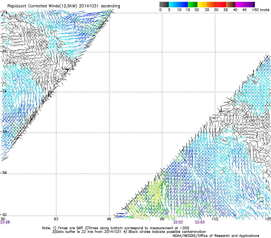
Task: Click the '35' legend tick label
Action: pos(226,10)
